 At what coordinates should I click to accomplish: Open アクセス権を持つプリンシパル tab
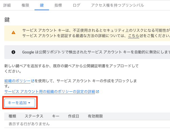tap(118, 5)
